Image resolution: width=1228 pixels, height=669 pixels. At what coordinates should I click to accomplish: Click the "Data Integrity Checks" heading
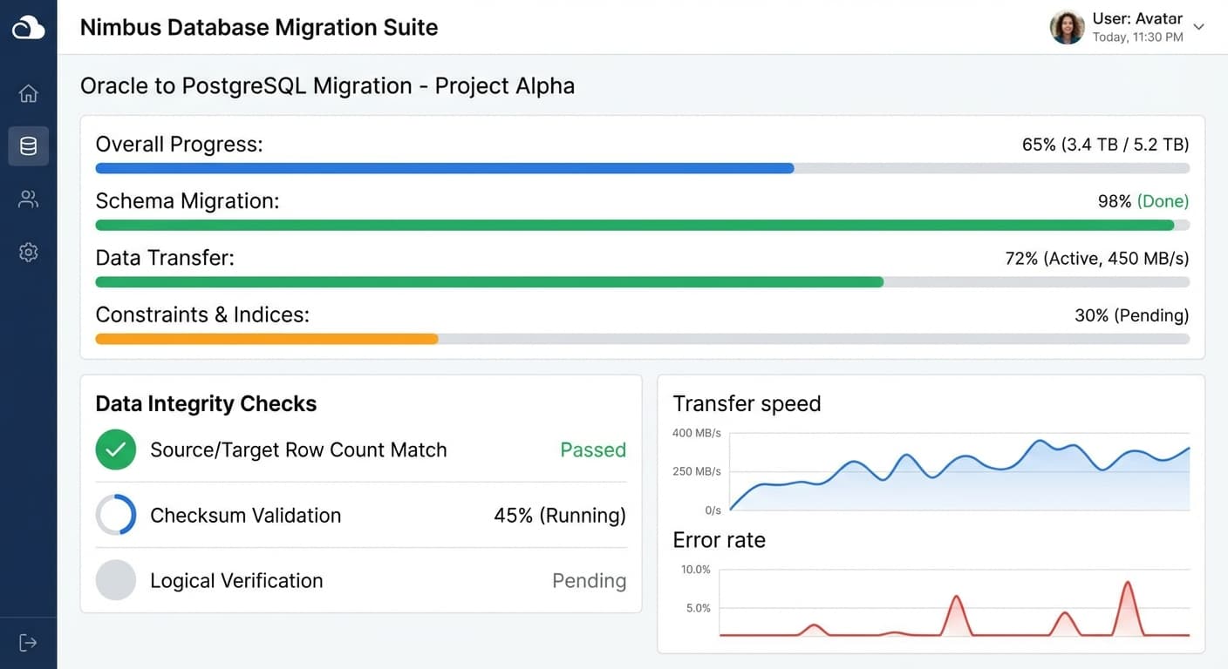206,403
